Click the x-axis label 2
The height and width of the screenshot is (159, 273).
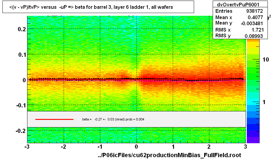click(x=209, y=147)
